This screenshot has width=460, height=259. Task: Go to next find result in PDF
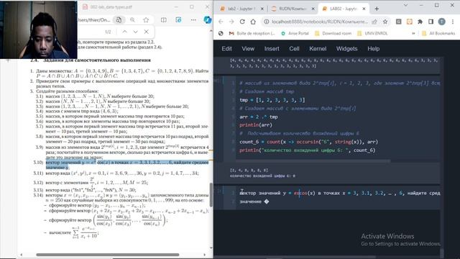135,32
